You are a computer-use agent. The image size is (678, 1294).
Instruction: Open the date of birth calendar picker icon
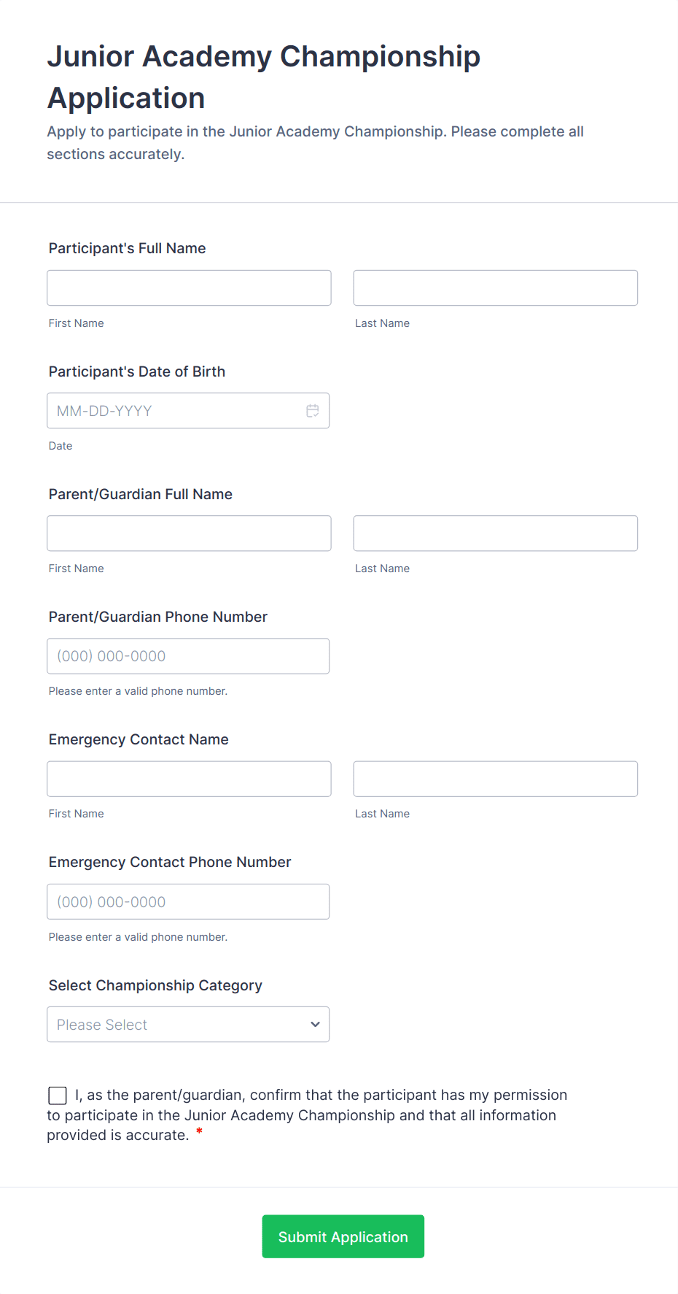tap(313, 411)
